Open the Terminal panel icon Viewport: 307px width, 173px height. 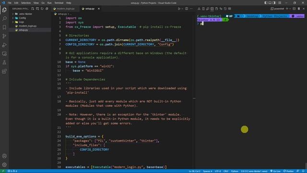pyautogui.click(x=212, y=9)
